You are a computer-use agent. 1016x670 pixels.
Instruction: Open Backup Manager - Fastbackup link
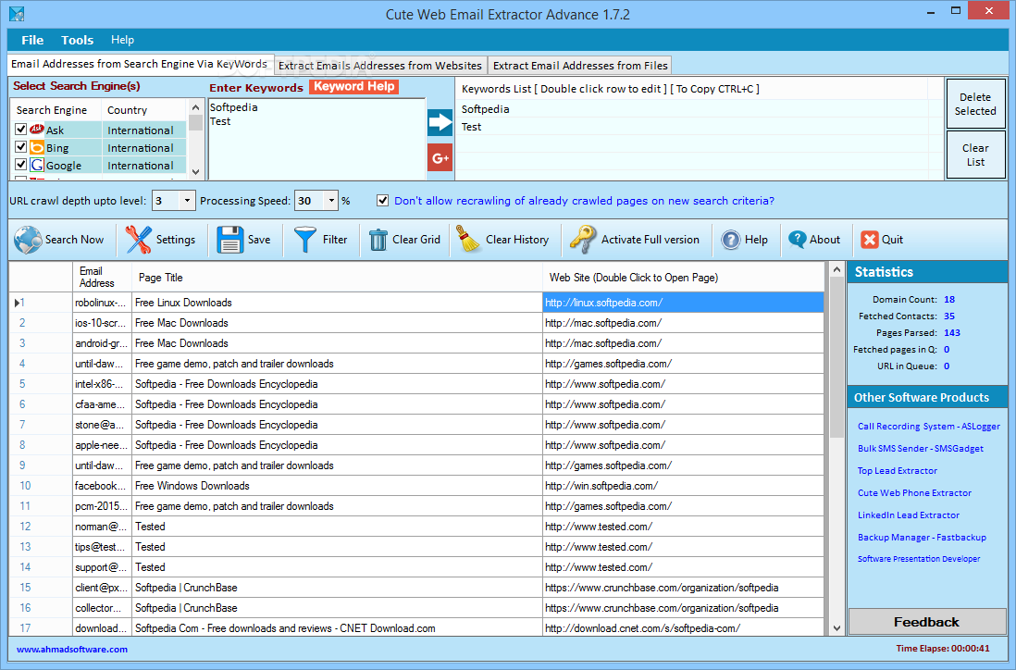coord(922,537)
